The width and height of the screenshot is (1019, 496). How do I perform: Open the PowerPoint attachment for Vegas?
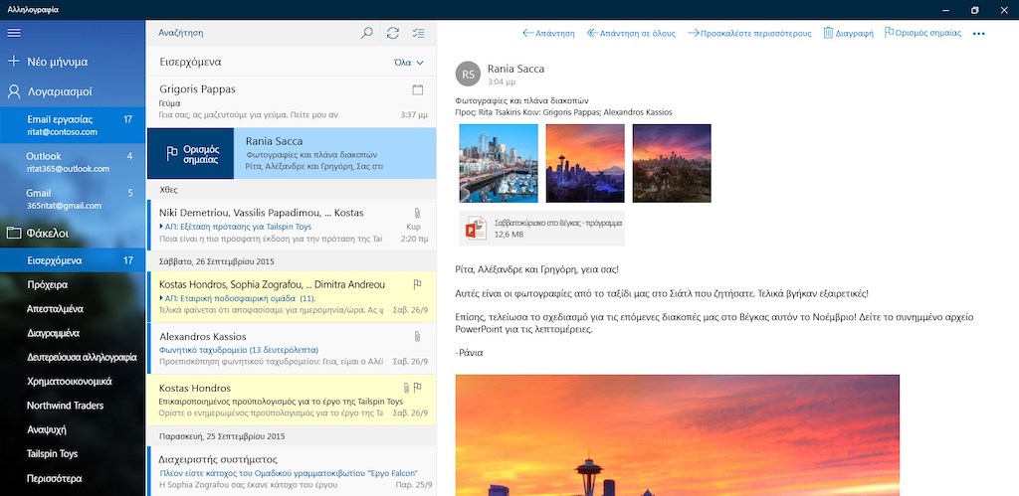[541, 229]
